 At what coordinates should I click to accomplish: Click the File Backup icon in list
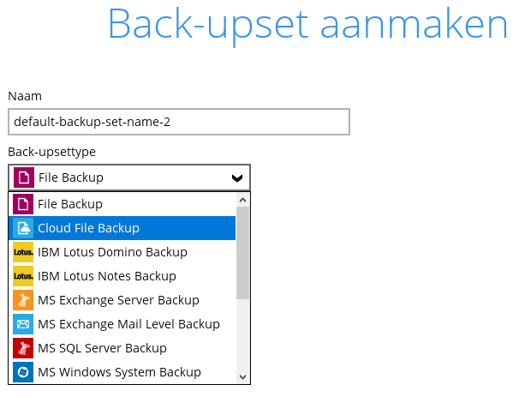coord(23,204)
